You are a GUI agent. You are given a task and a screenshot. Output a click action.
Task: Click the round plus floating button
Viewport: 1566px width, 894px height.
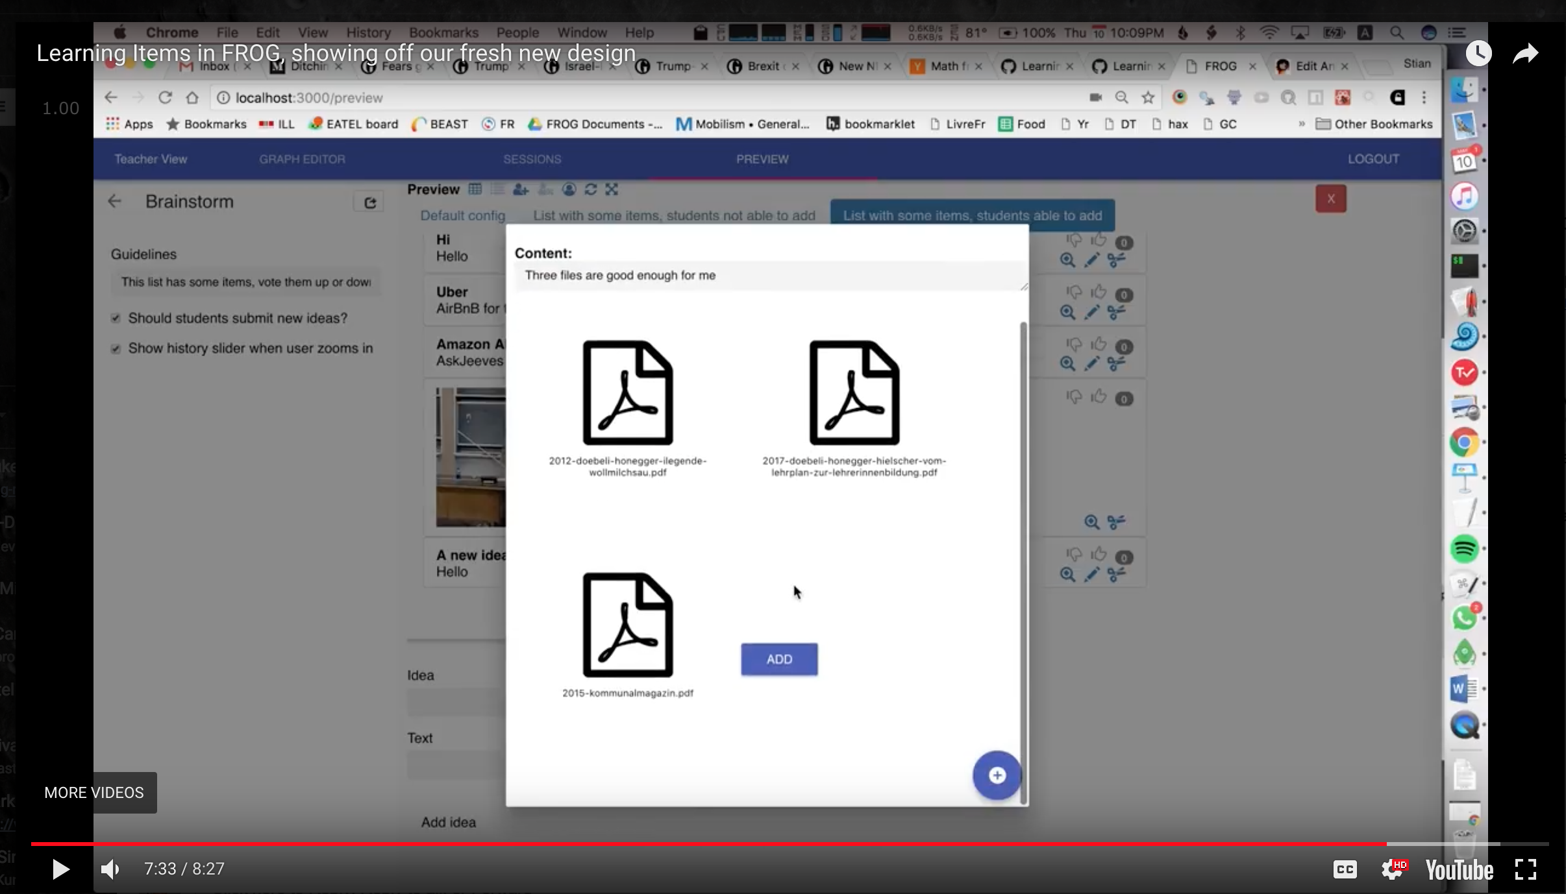point(997,775)
